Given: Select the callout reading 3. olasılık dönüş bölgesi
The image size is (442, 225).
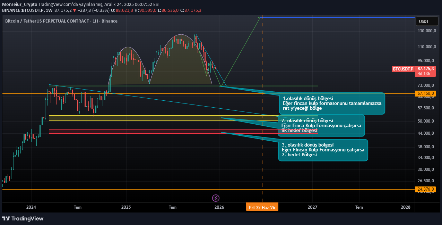Looking at the screenshot, I should click(323, 150).
